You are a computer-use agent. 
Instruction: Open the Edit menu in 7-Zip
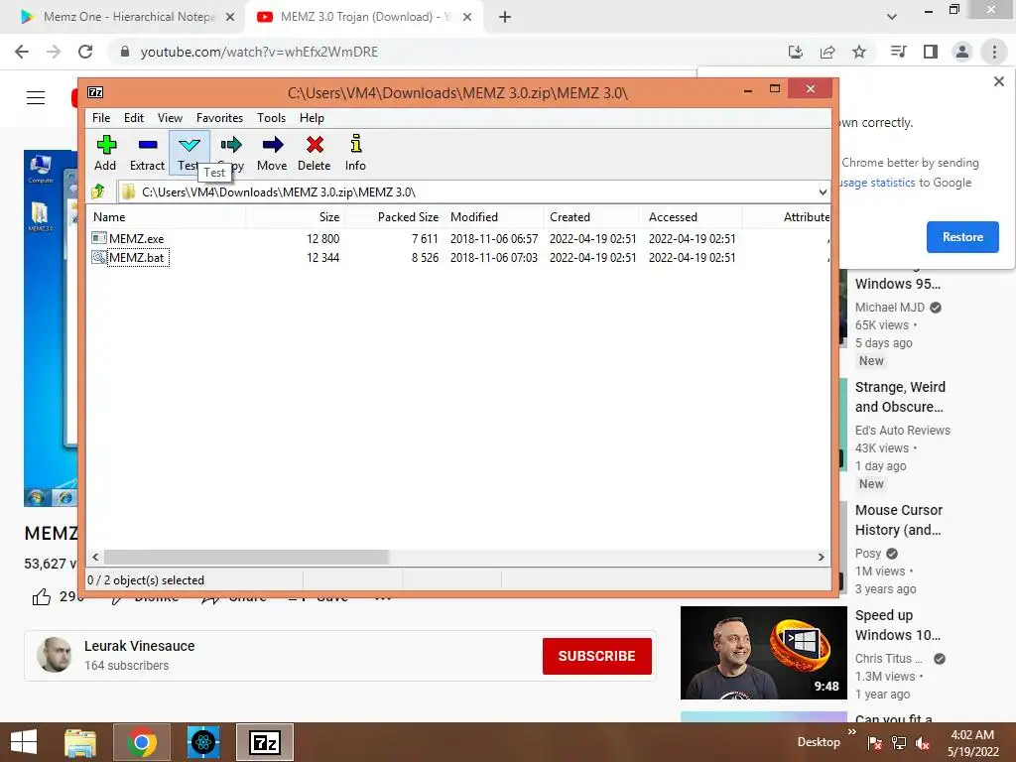[x=134, y=118]
